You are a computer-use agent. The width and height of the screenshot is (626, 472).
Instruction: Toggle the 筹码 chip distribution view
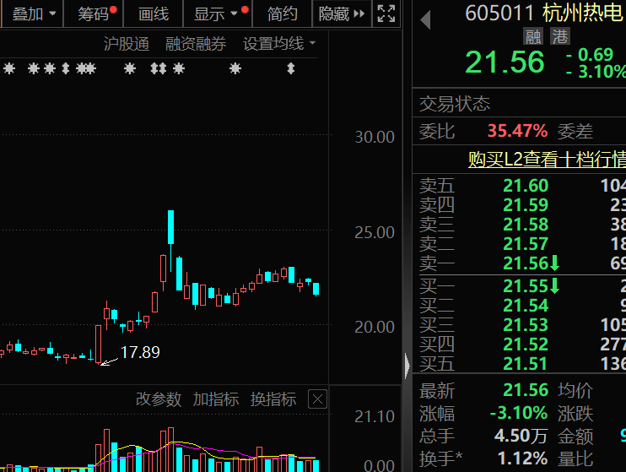pyautogui.click(x=94, y=14)
